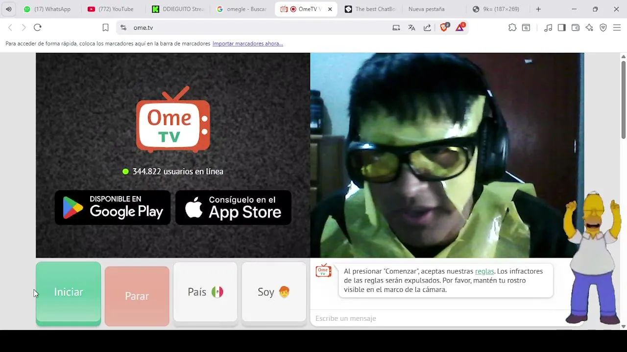Switch to the Nueva pestaña tab

(434, 9)
